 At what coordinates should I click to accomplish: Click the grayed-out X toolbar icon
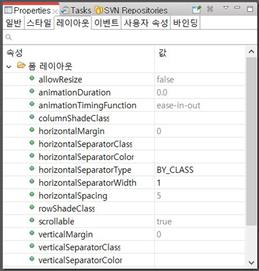pos(210,9)
